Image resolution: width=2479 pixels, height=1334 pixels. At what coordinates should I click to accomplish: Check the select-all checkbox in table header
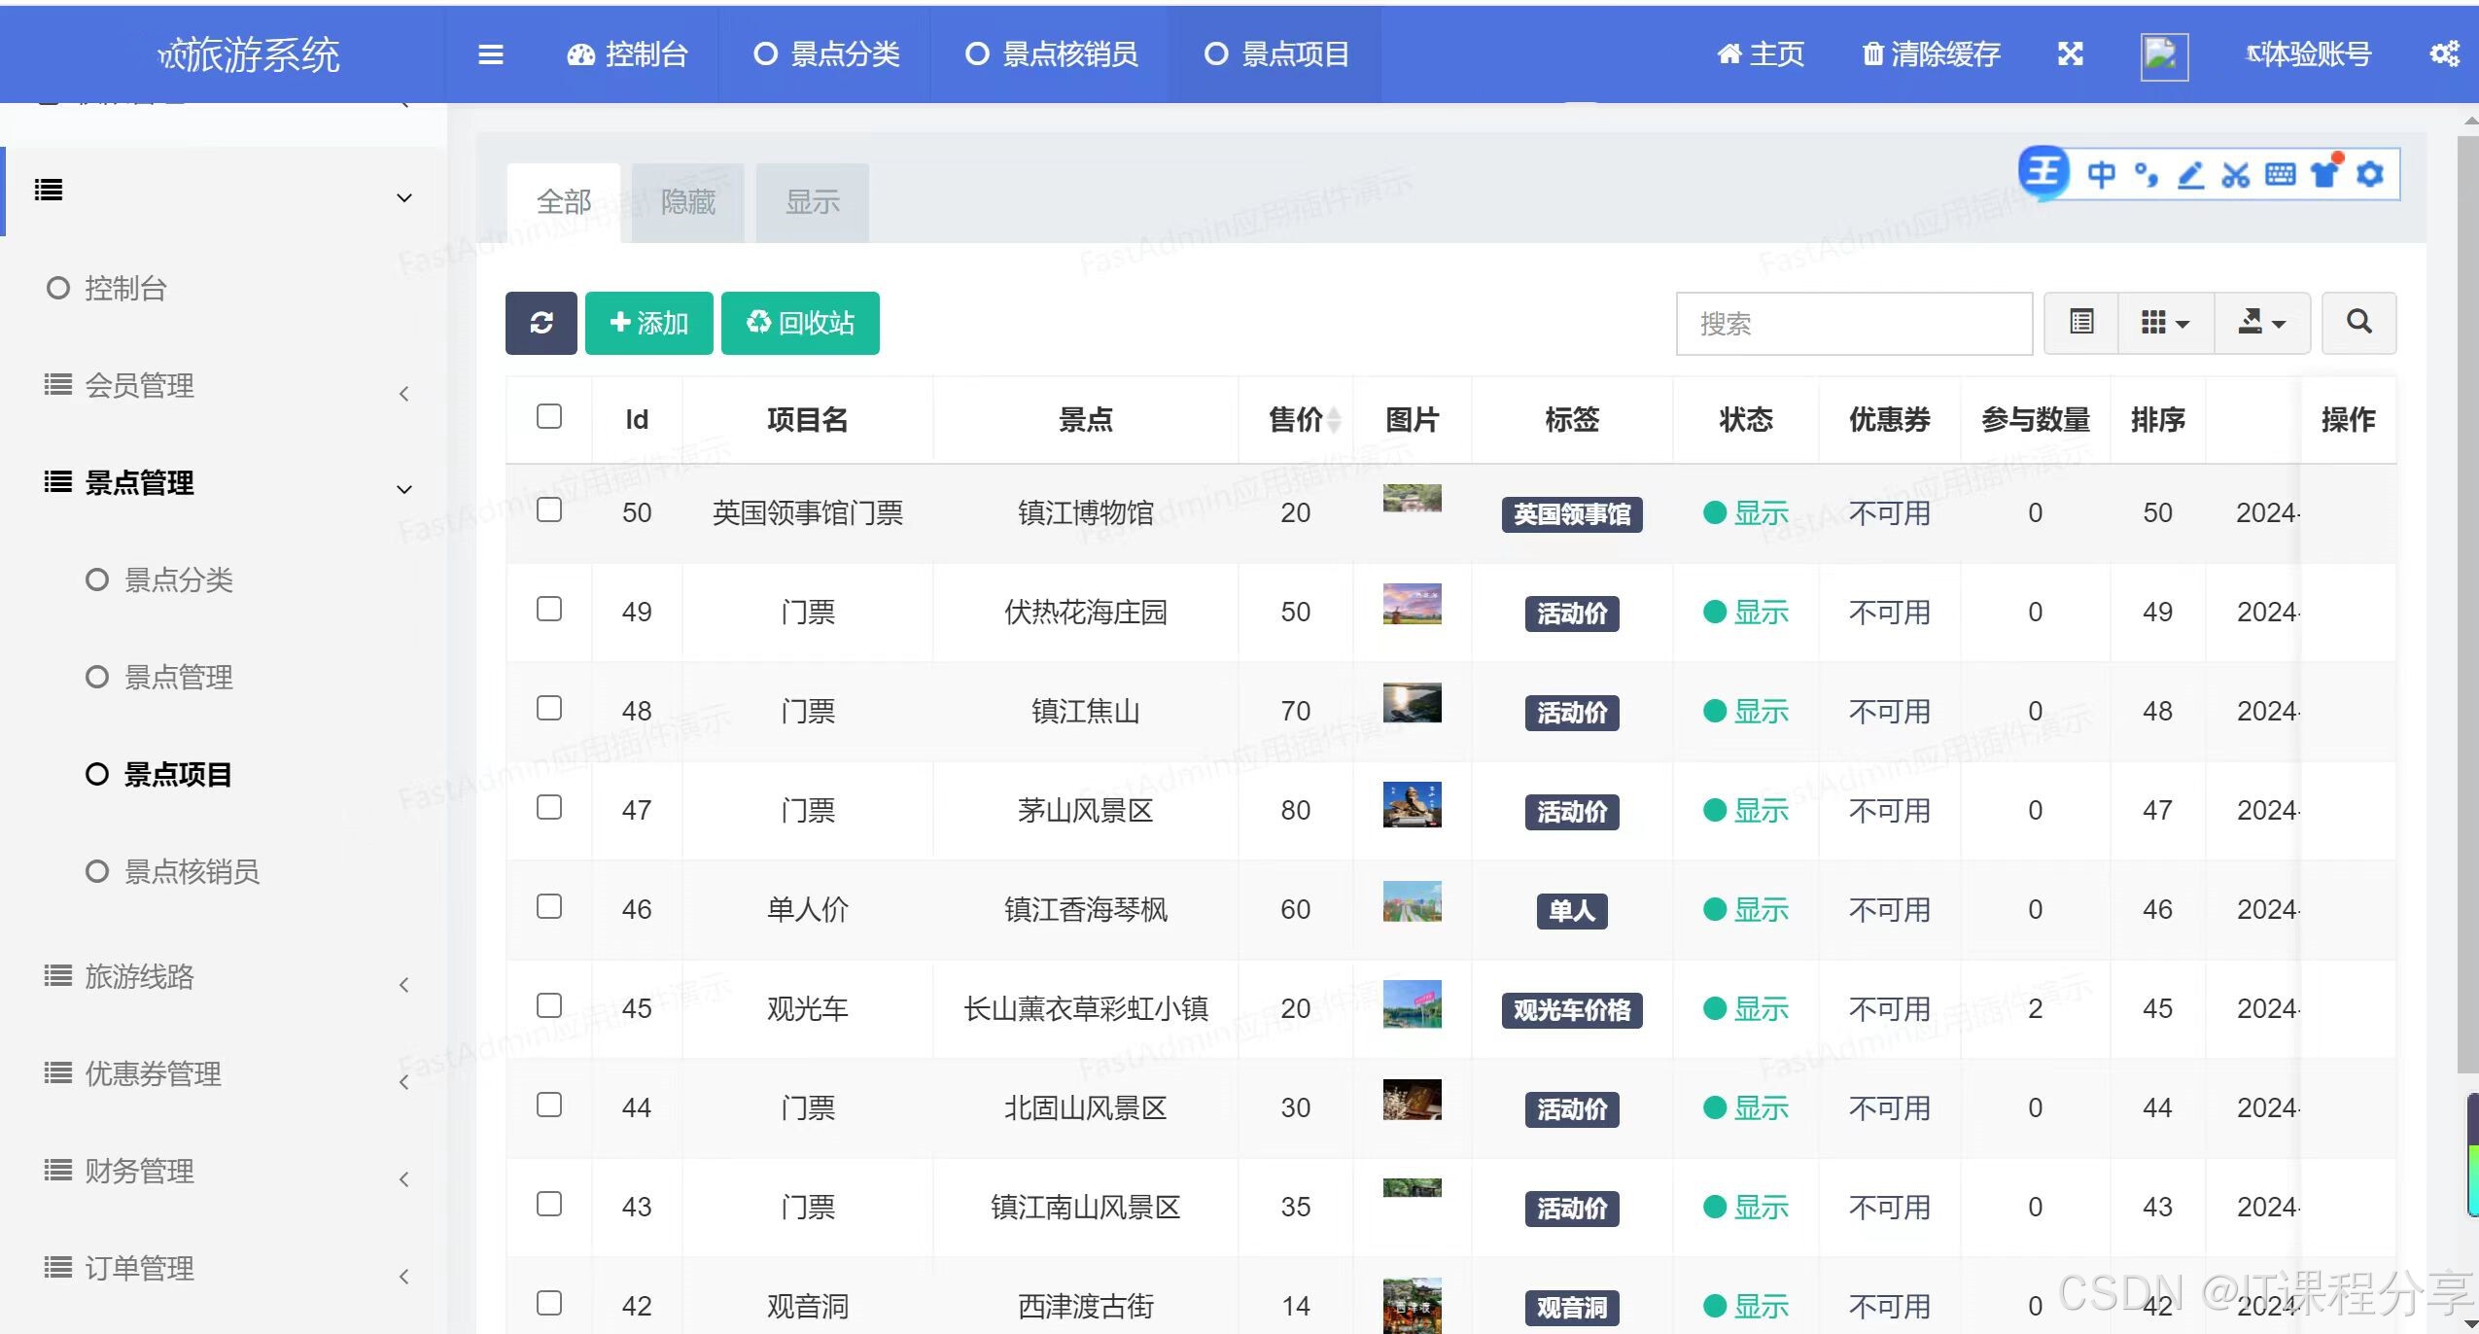click(x=549, y=417)
